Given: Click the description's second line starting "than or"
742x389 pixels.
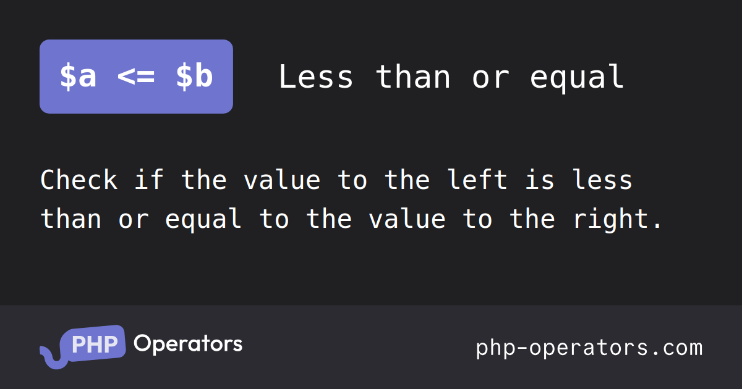Looking at the screenshot, I should pyautogui.click(x=352, y=220).
